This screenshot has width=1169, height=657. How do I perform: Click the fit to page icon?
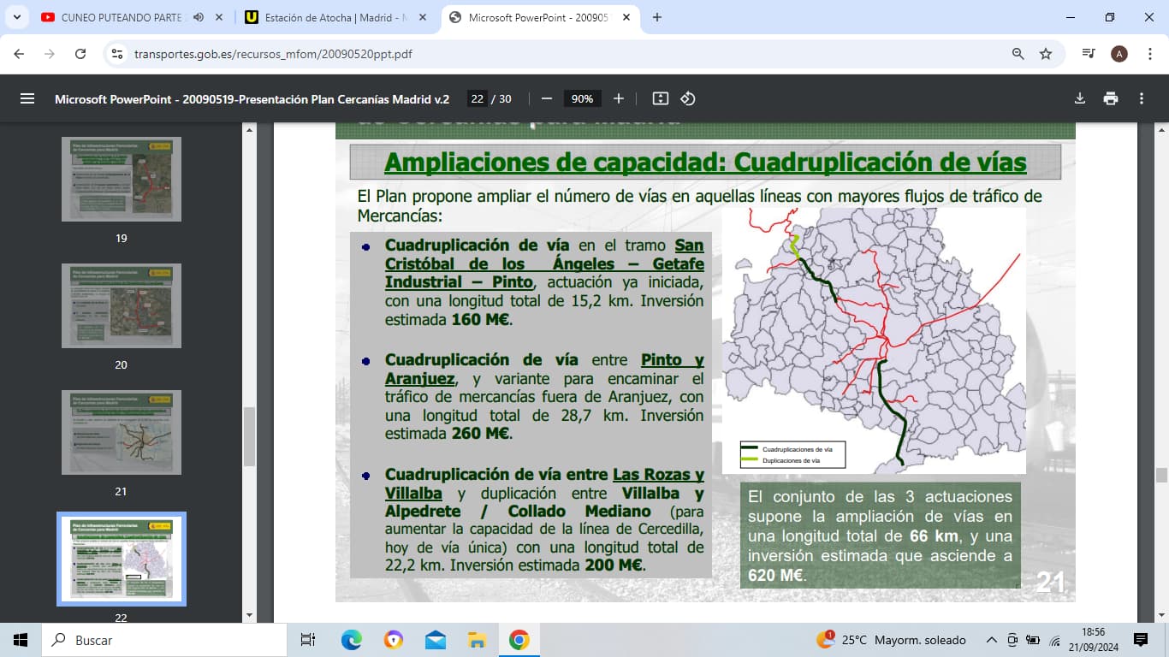click(x=660, y=98)
